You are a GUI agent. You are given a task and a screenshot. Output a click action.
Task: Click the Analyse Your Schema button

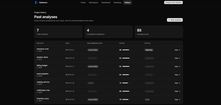[x=173, y=2]
